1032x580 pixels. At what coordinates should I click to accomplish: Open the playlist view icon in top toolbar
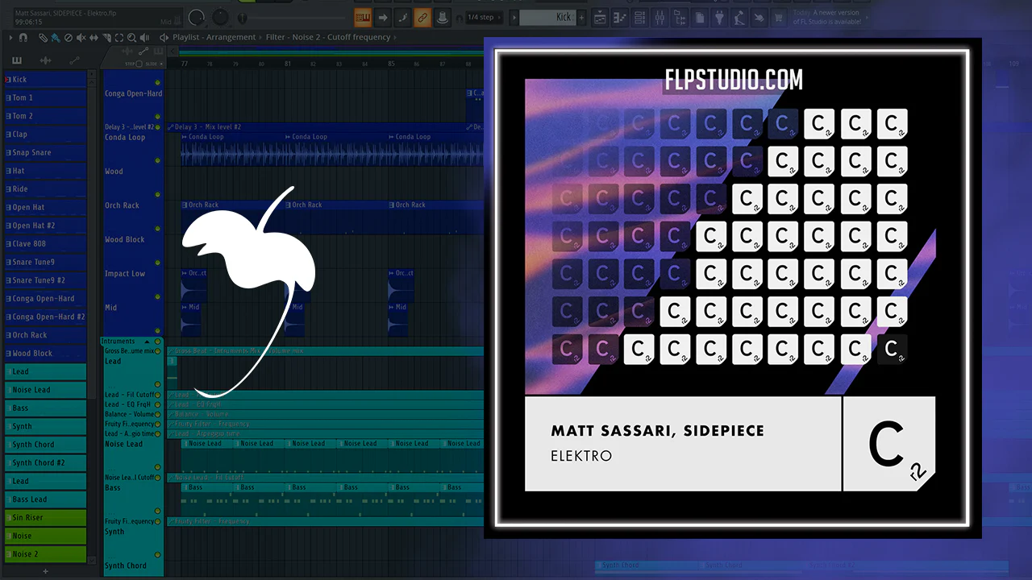pos(601,17)
